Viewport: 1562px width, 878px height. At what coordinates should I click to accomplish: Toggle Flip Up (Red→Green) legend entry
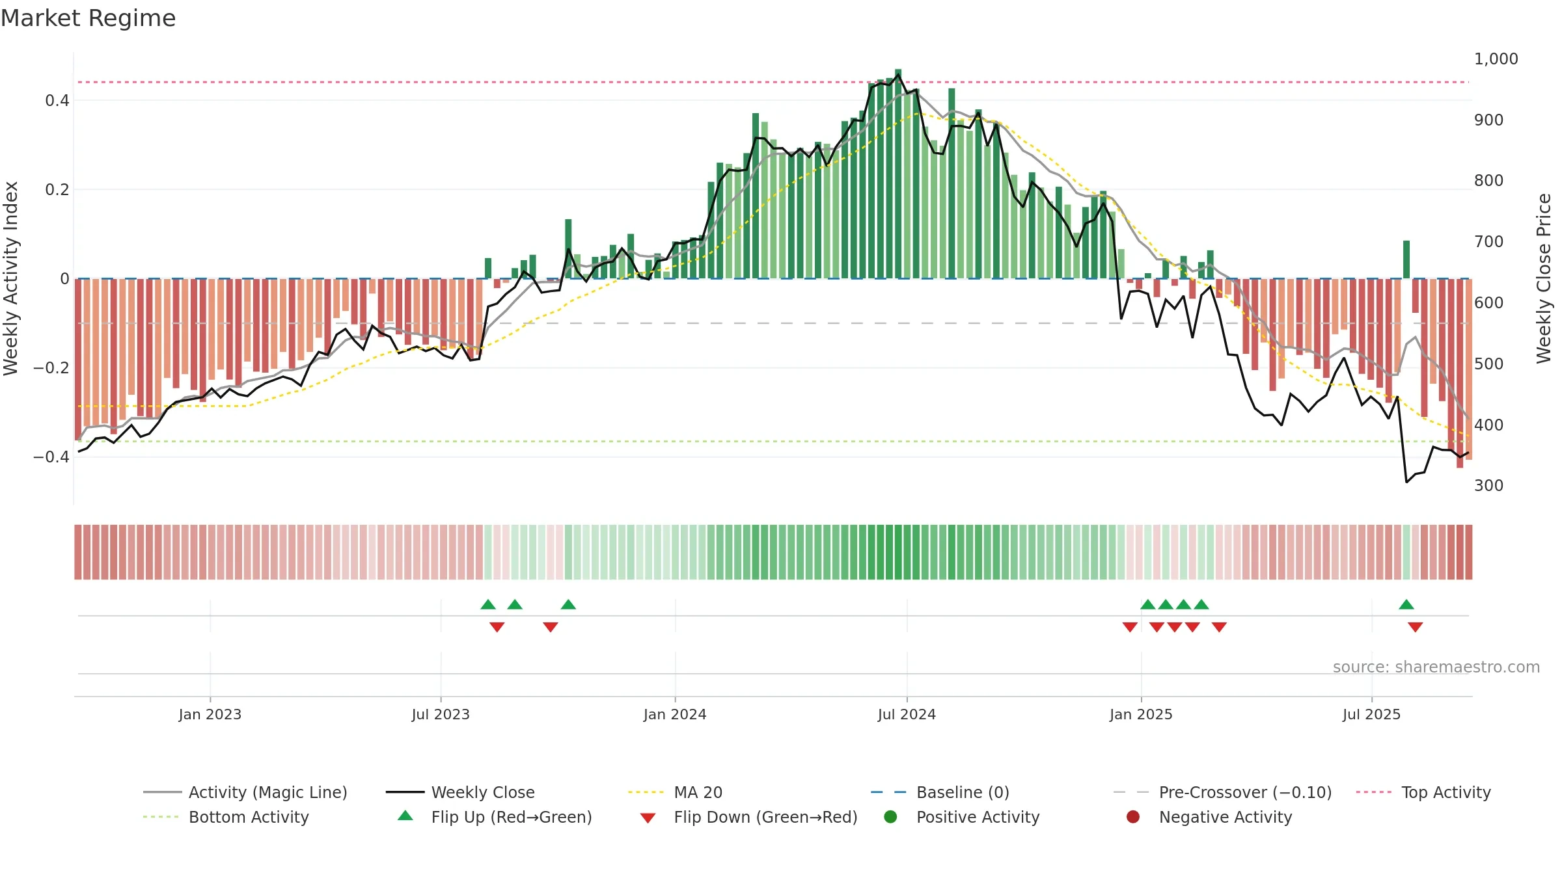coord(495,817)
